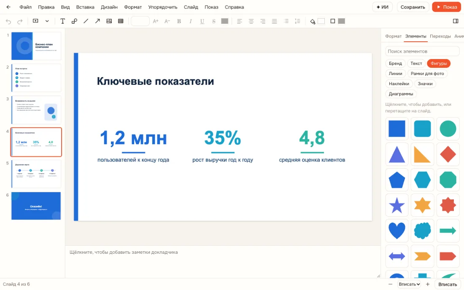Toggle bulleted list

286,21
